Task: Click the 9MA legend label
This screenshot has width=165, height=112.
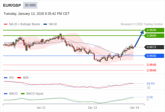Action: (x=26, y=78)
